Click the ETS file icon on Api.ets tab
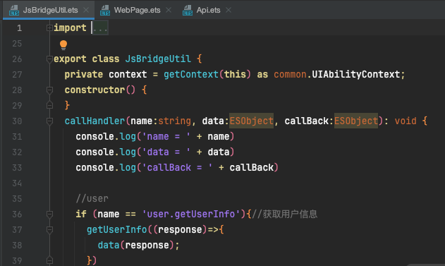This screenshot has height=266, width=445. click(188, 10)
